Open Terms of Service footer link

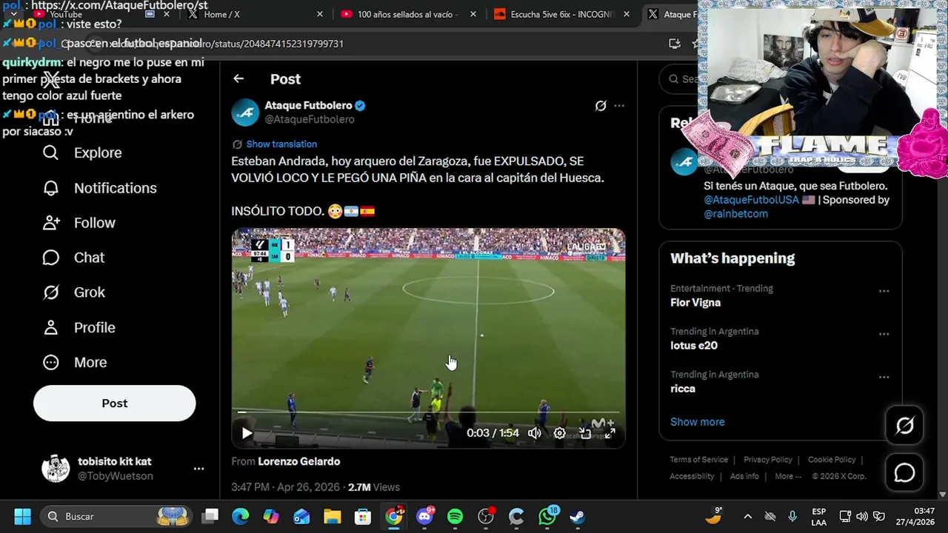699,460
